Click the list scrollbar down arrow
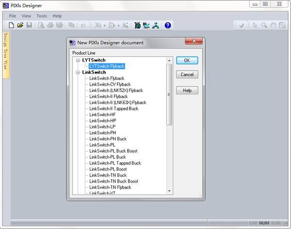Image resolution: width=291 pixels, height=229 pixels. click(x=169, y=191)
